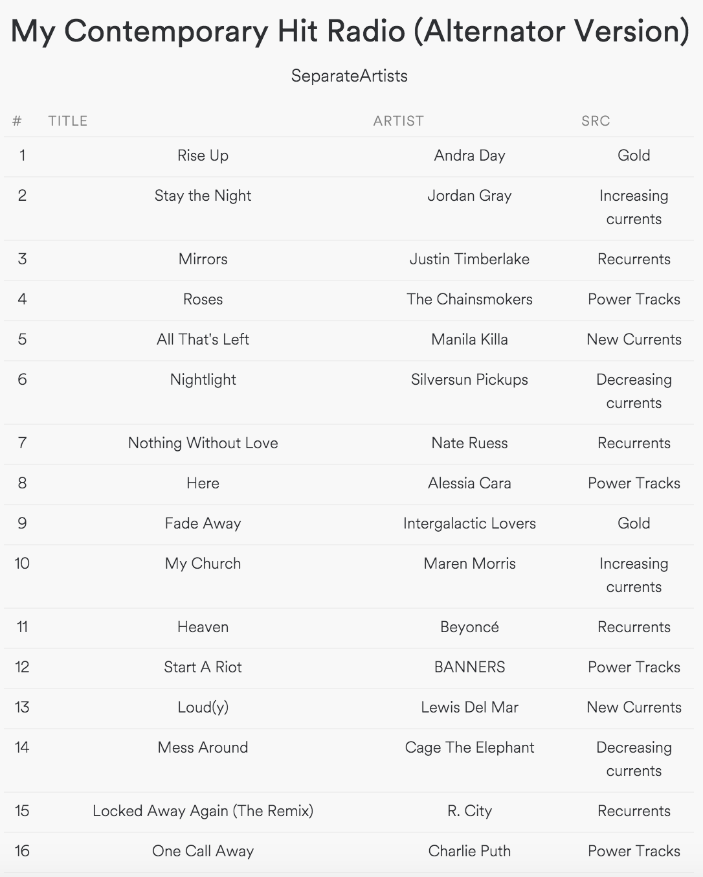Open the song Stay the Night
This screenshot has height=877, width=703.
pos(203,196)
